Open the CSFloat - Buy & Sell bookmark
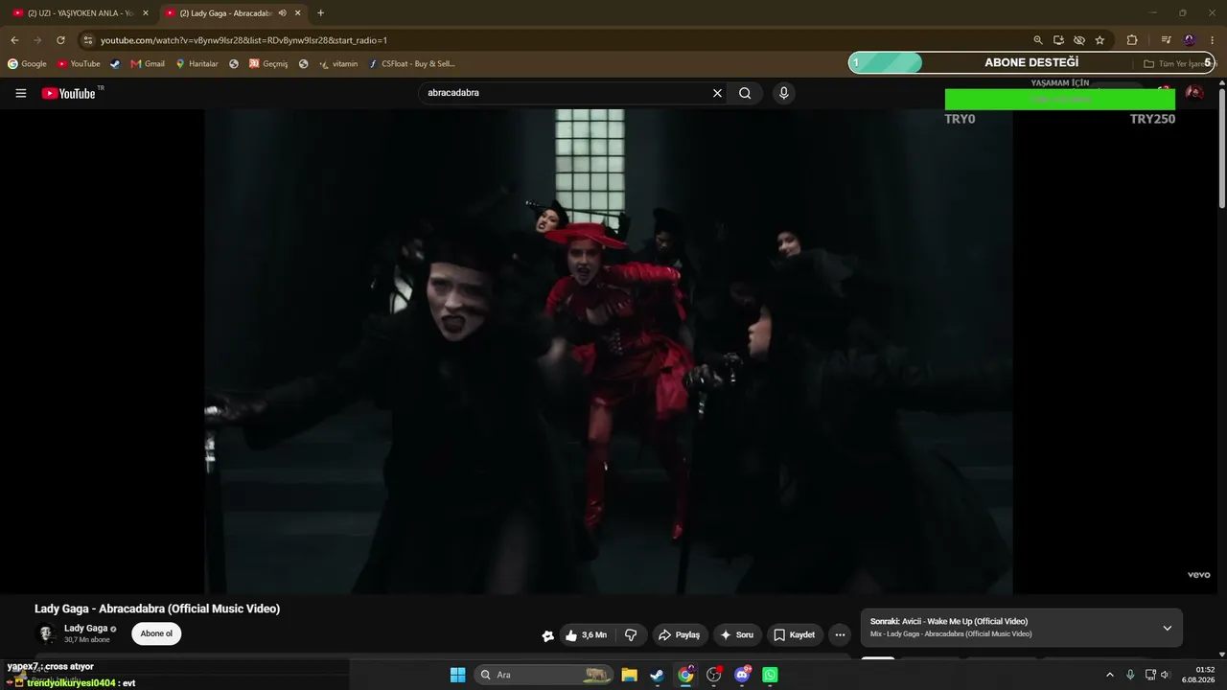This screenshot has height=690, width=1227. pos(411,64)
